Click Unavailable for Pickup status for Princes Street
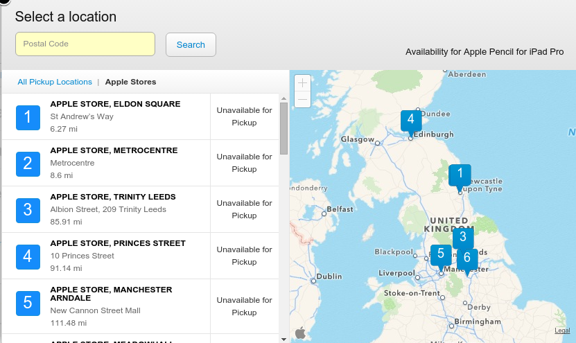This screenshot has width=576, height=343. click(x=244, y=256)
